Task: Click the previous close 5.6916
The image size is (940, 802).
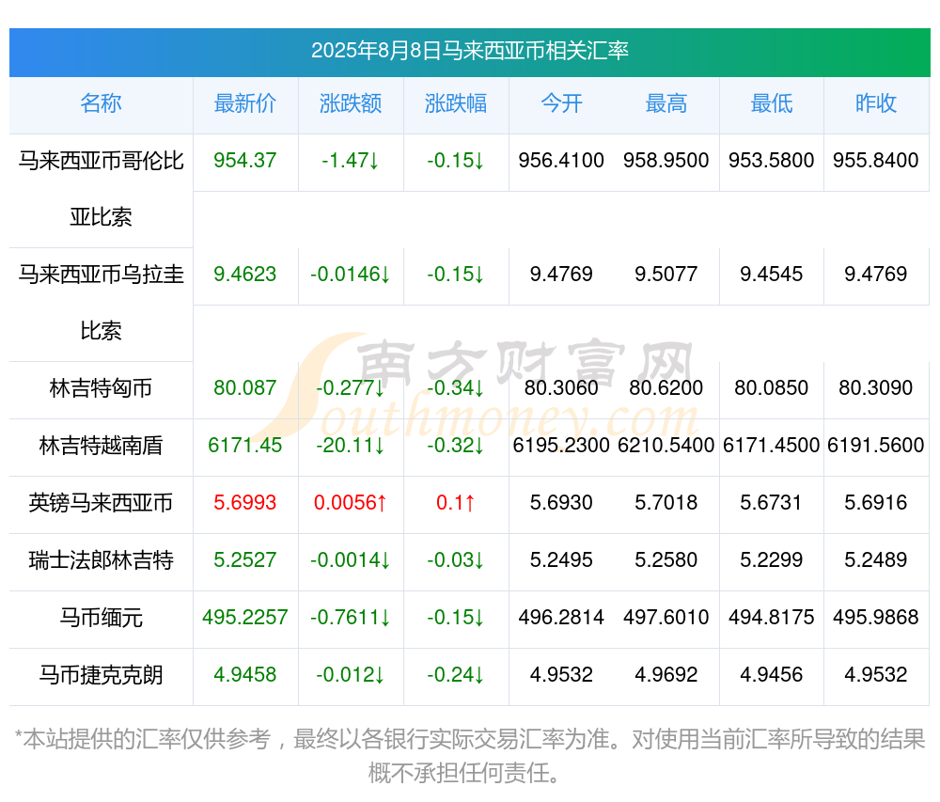Action: pos(876,502)
